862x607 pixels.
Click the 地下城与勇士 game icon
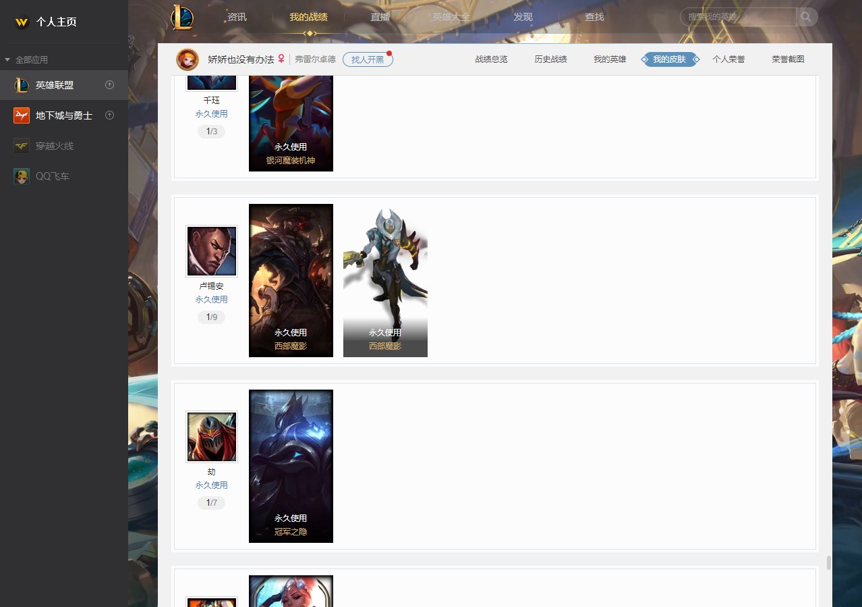[22, 115]
